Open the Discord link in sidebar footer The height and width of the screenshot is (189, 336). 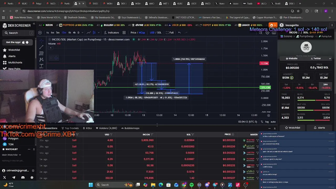(23, 177)
